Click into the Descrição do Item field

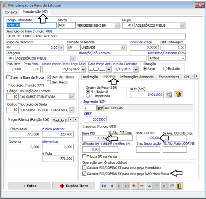tap(95, 36)
